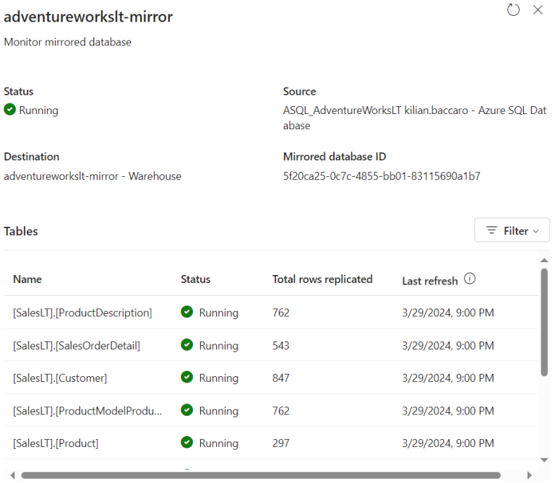This screenshot has height=483, width=555.
Task: Click the status icon for [SalesLT].[Product] row
Action: [x=186, y=443]
